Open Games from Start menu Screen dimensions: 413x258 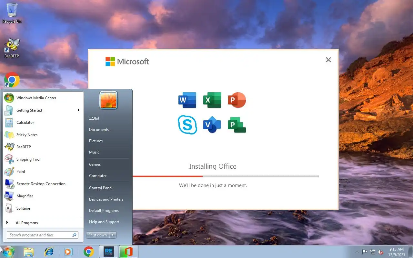(108, 164)
